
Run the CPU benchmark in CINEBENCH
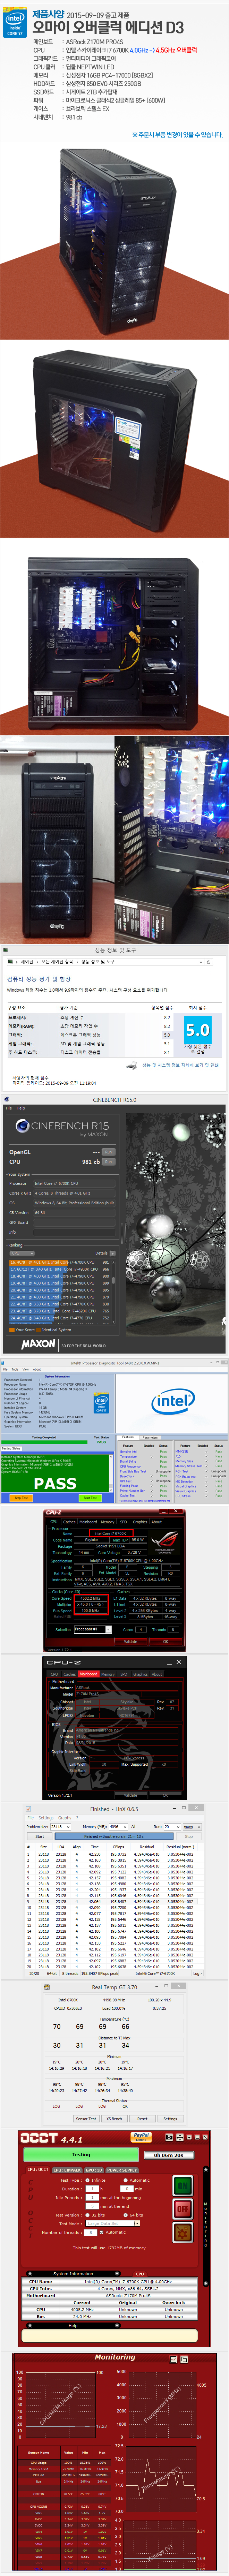click(109, 1162)
